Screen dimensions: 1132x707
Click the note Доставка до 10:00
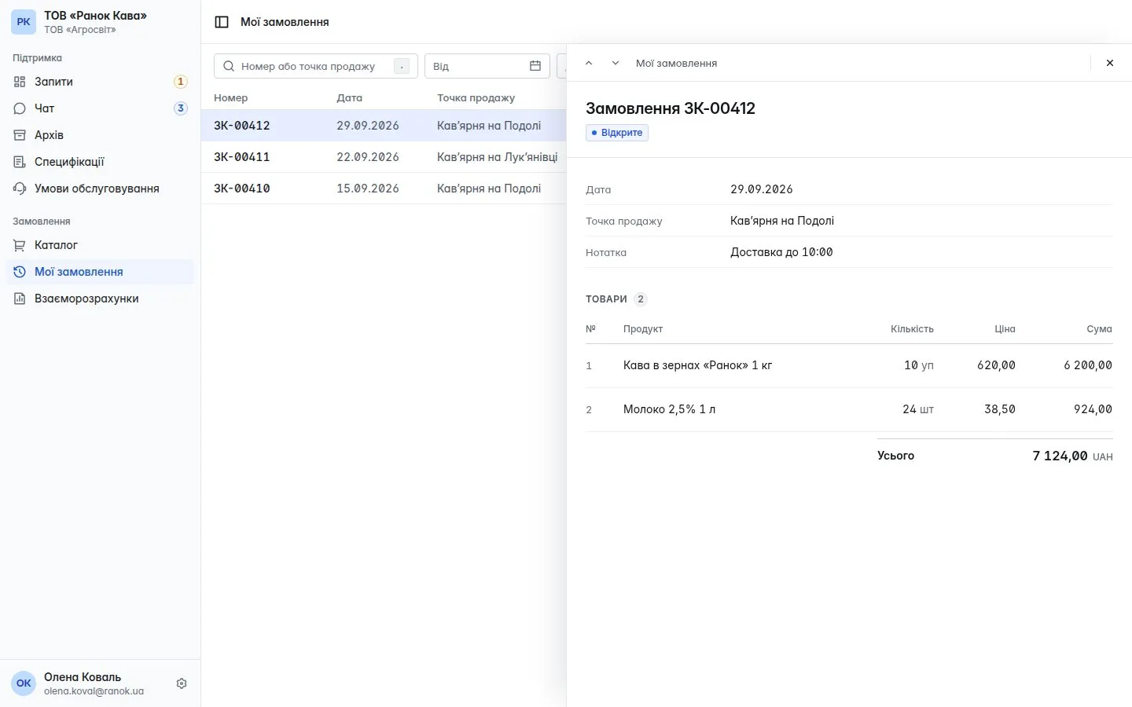point(781,252)
